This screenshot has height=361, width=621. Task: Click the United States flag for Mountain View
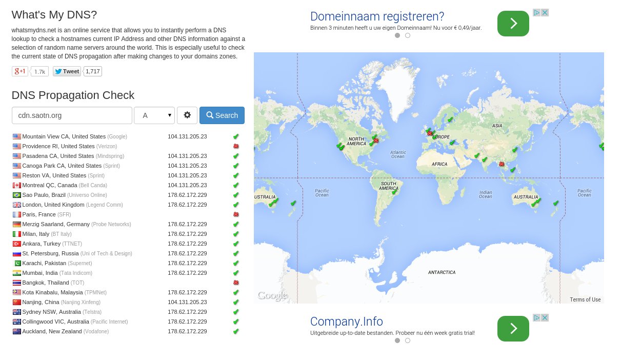point(17,136)
